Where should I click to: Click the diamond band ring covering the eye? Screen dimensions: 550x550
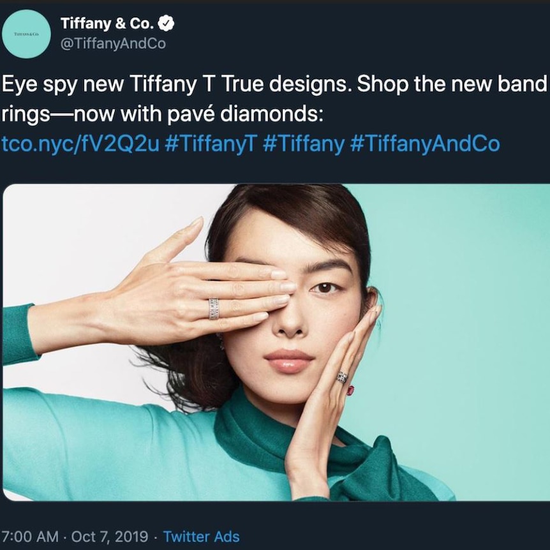pos(214,309)
